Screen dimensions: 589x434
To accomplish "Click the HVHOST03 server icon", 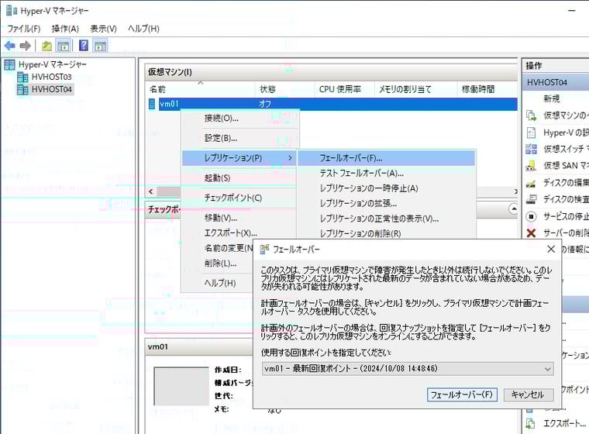I will (x=22, y=77).
